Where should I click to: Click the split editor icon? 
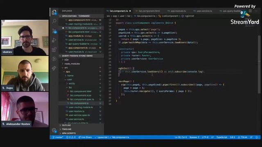point(250,11)
